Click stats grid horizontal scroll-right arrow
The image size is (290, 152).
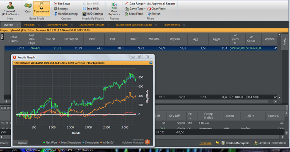275,101
